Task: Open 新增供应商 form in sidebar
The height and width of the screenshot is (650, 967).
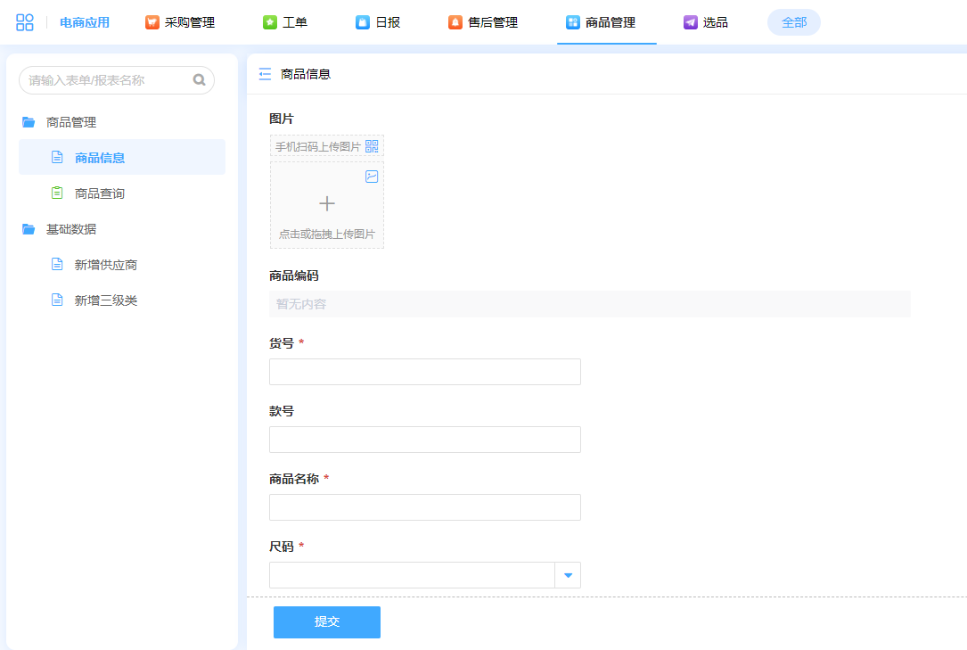Action: (x=105, y=265)
